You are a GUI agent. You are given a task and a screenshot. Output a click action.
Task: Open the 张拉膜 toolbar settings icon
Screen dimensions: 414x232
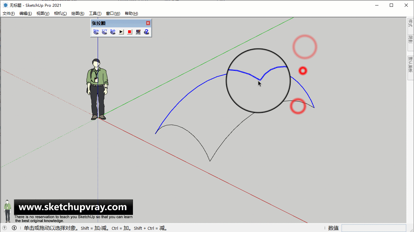[138, 32]
